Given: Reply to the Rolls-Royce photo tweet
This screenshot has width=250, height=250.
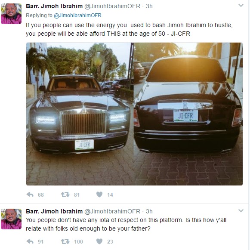Looking at the screenshot, I should tap(30, 194).
